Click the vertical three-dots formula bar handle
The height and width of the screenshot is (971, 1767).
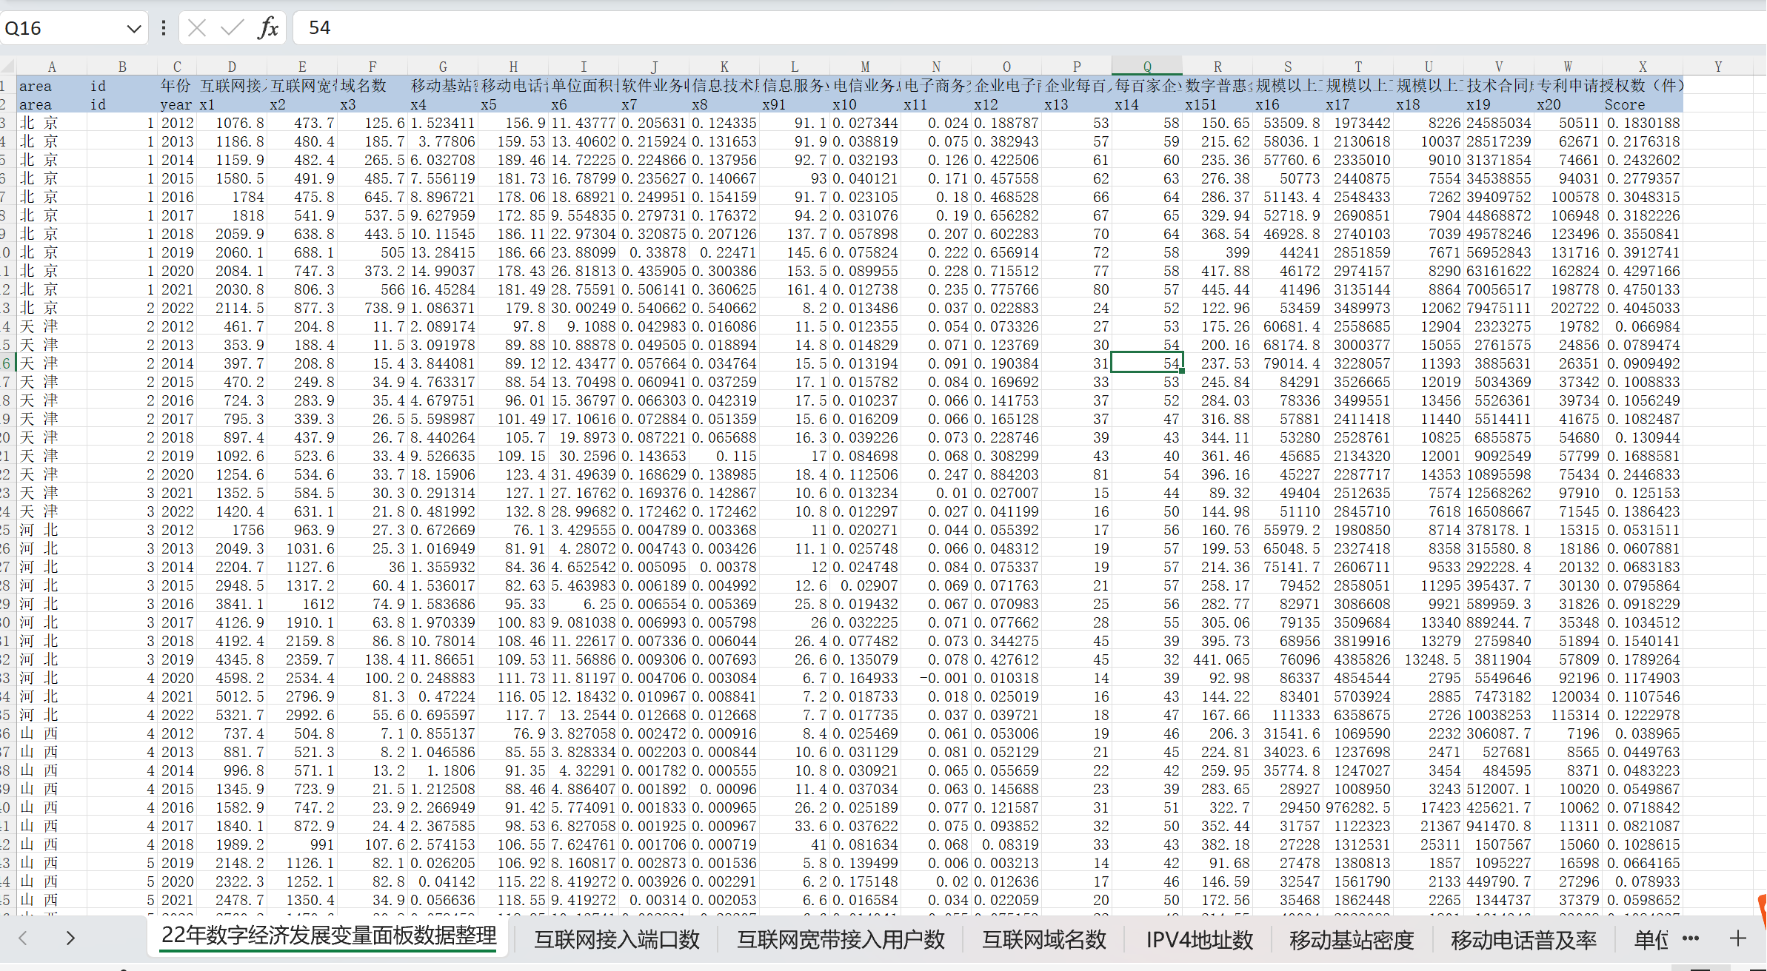click(164, 28)
